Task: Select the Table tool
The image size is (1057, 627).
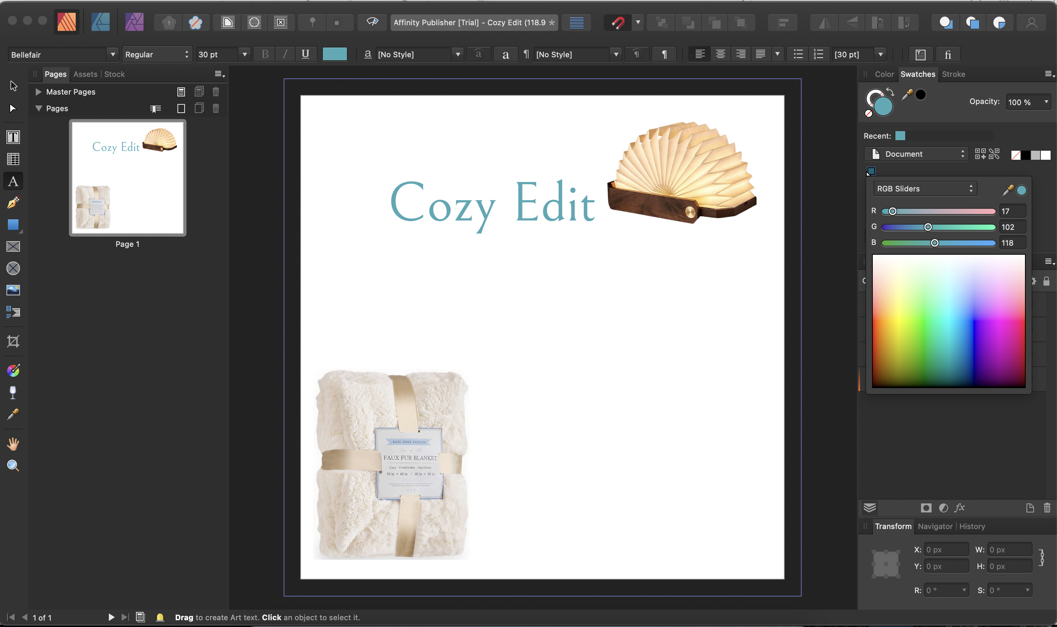Action: pyautogui.click(x=13, y=159)
